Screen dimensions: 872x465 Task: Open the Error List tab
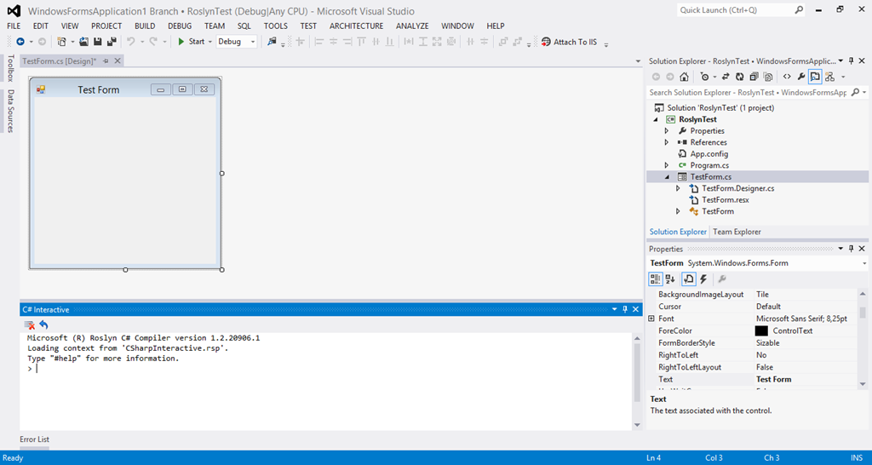(34, 439)
